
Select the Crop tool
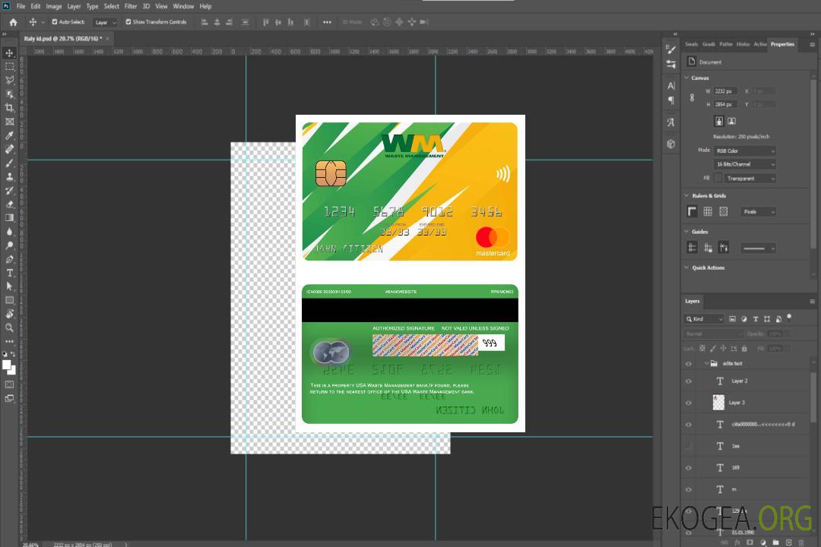(9, 108)
